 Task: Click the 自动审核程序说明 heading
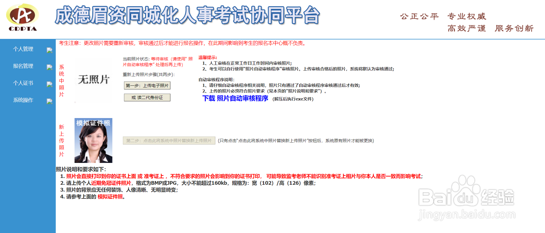click(216, 80)
